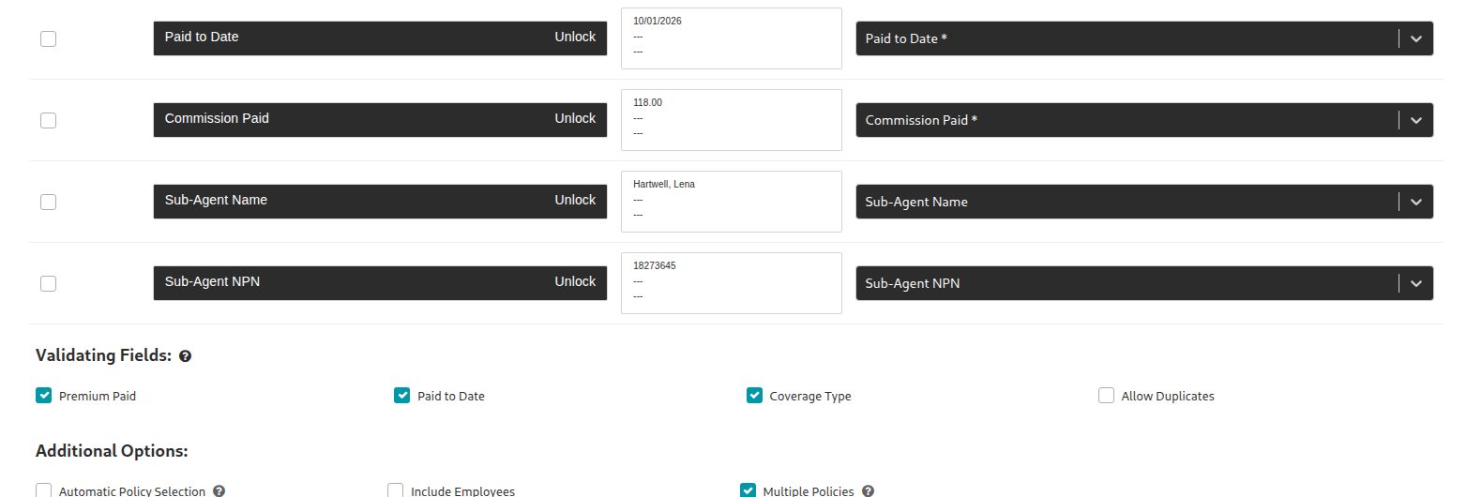This screenshot has height=497, width=1482.
Task: Enable Allow Duplicates option
Action: coord(1106,395)
